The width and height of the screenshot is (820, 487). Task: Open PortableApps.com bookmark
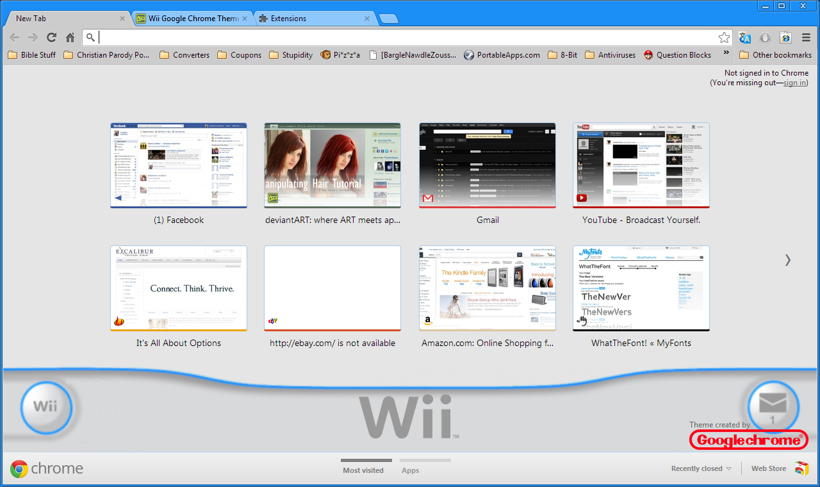(502, 55)
